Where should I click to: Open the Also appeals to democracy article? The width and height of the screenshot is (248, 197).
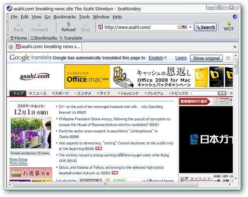pyautogui.click(x=116, y=146)
